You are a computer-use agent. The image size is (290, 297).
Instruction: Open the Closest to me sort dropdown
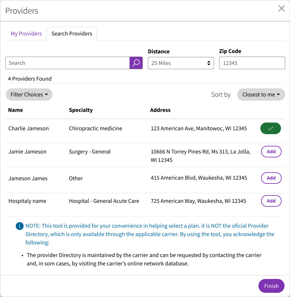261,94
